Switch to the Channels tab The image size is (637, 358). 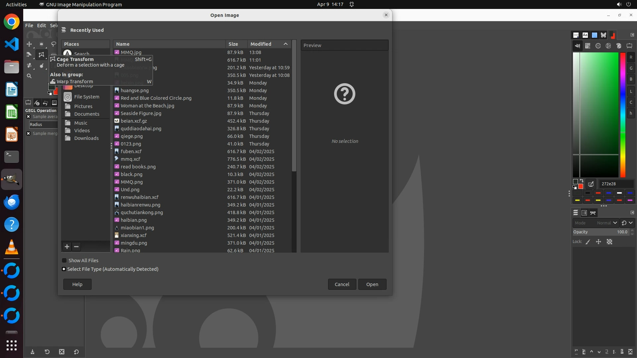pos(584,213)
